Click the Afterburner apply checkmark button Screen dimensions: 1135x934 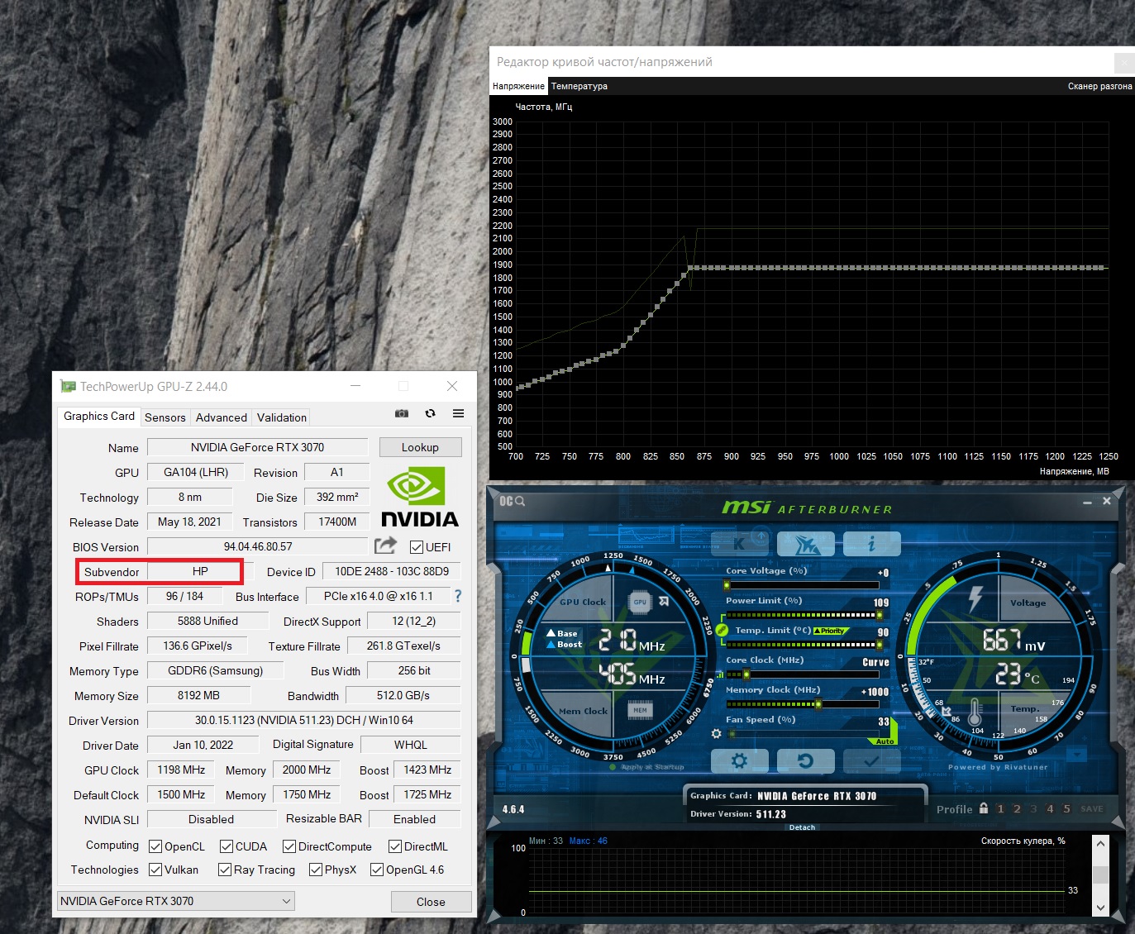pyautogui.click(x=871, y=760)
